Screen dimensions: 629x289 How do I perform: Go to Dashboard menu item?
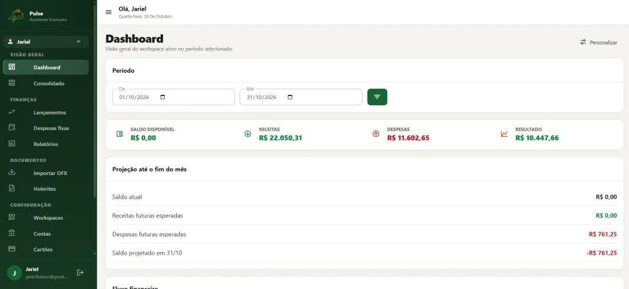click(46, 67)
